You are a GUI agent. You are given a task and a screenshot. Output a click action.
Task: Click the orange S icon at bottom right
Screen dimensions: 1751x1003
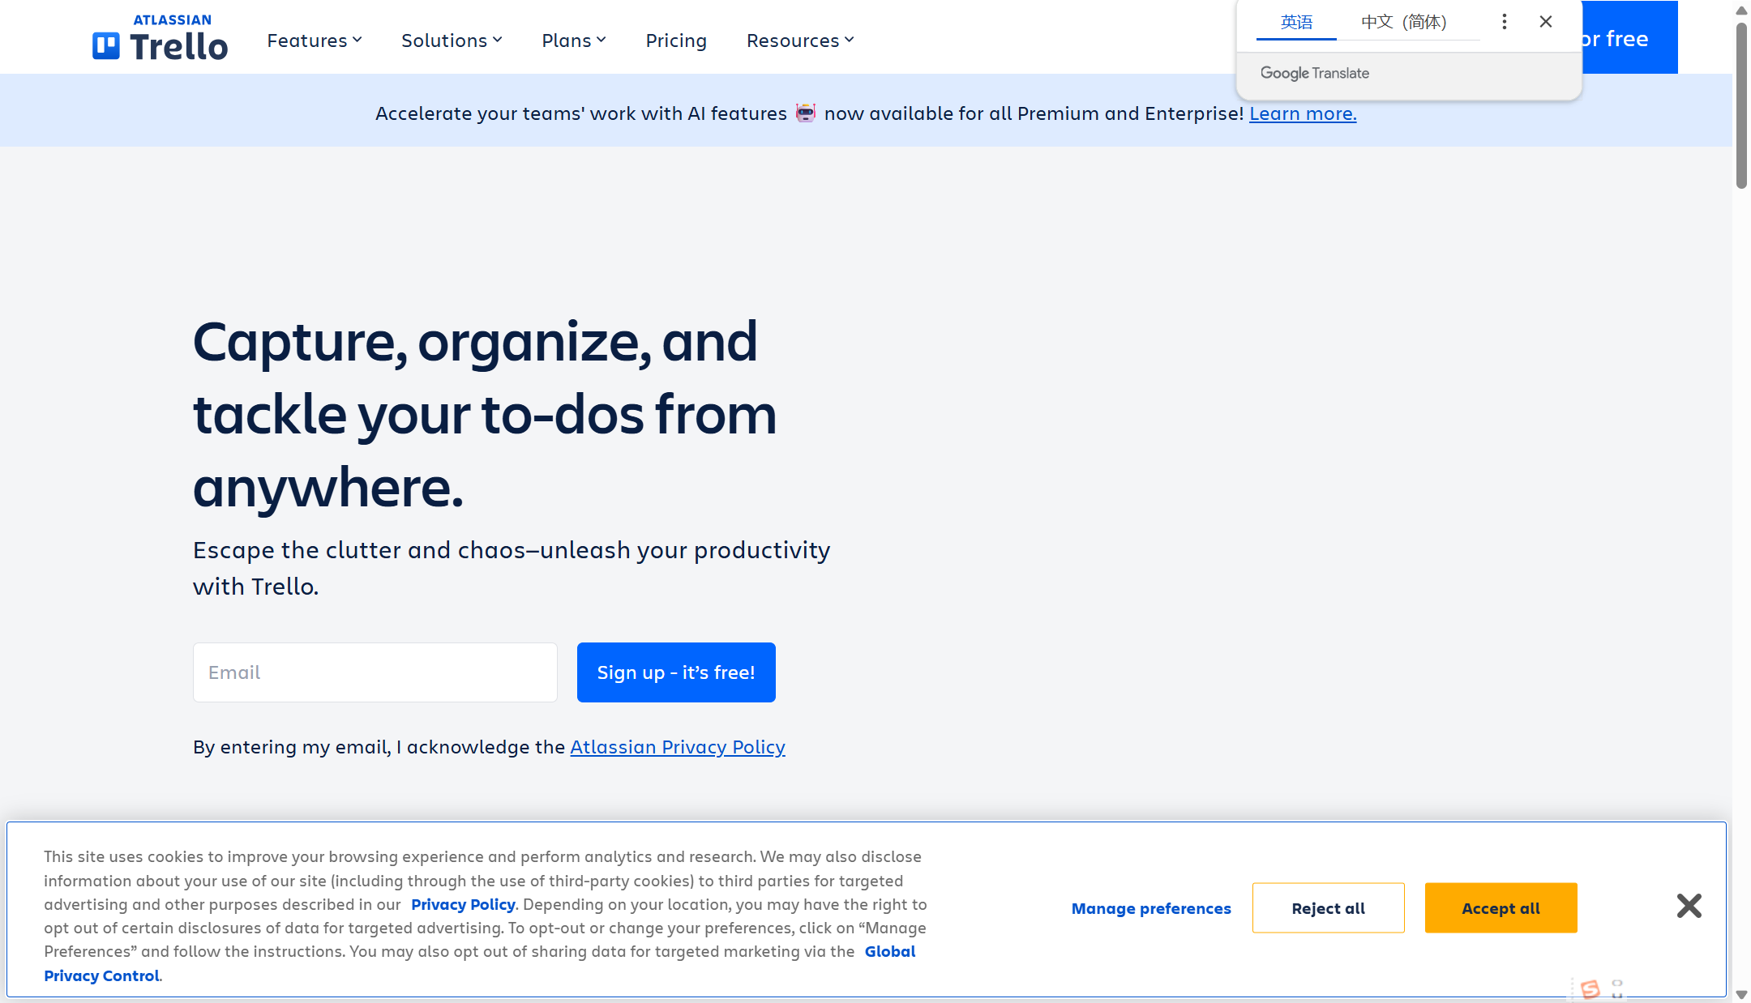tap(1590, 989)
